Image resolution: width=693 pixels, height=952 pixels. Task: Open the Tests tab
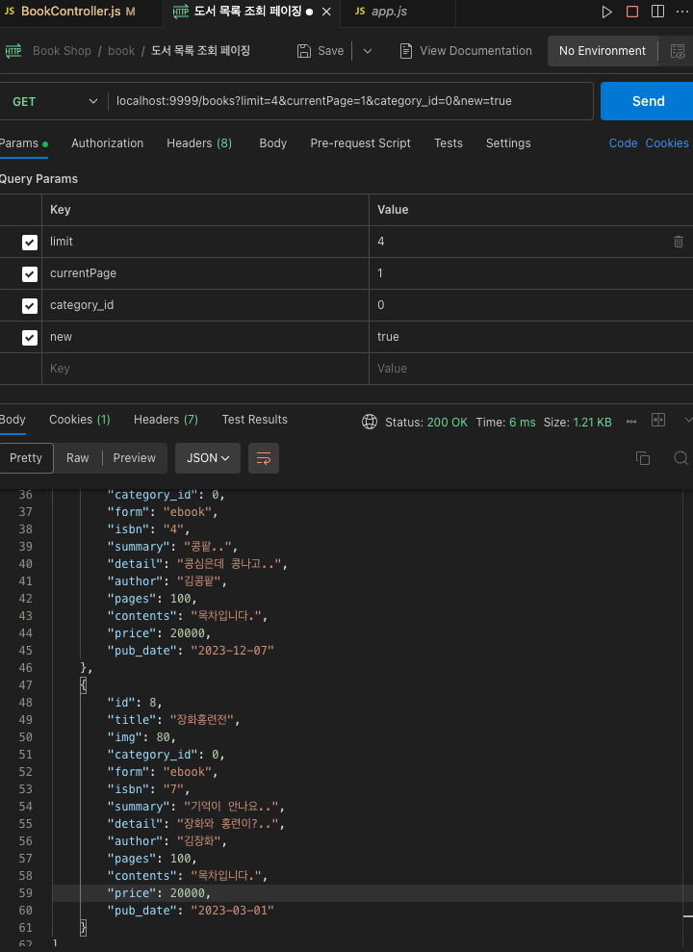point(449,143)
